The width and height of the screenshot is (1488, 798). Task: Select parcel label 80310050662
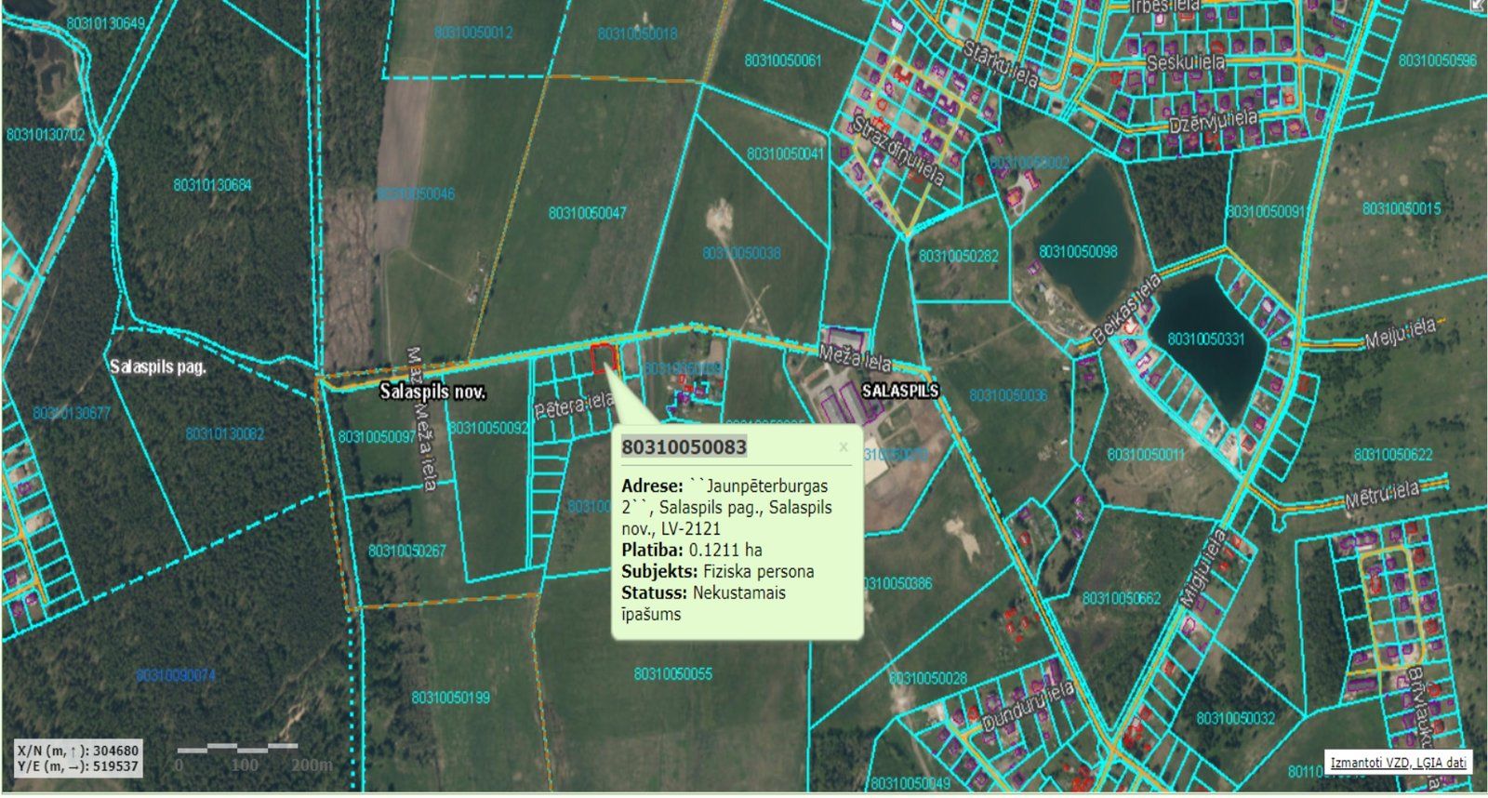[x=1122, y=598]
